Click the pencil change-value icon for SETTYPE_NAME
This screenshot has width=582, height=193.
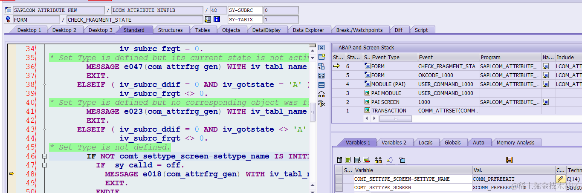click(x=560, y=179)
